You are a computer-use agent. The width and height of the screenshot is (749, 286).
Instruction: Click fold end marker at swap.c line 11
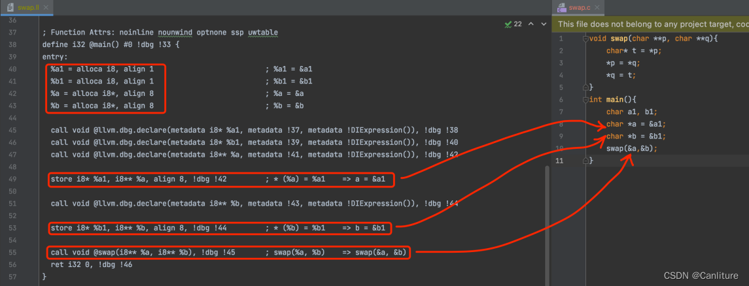pos(585,161)
